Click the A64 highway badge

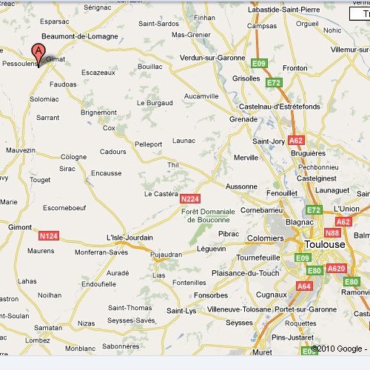pyautogui.click(x=304, y=286)
